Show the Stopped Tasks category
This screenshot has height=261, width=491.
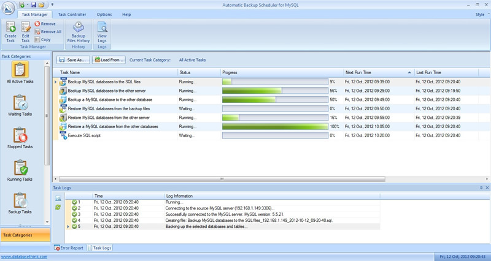pyautogui.click(x=20, y=138)
